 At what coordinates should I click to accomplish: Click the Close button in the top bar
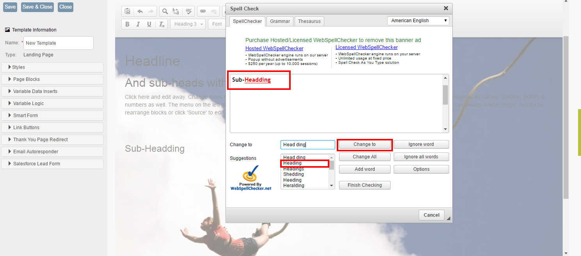[66, 7]
